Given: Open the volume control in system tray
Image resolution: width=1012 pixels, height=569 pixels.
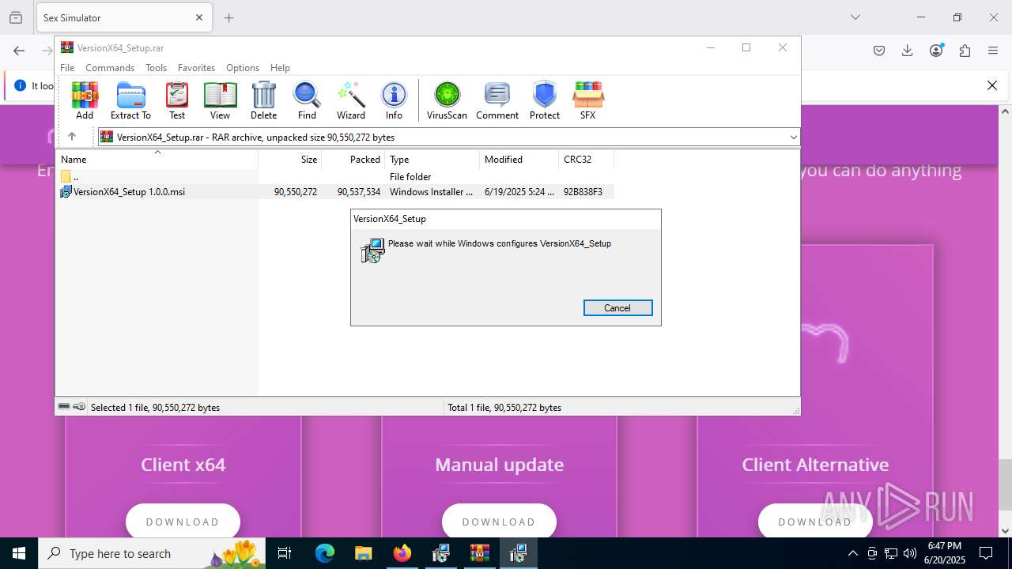Looking at the screenshot, I should tap(910, 553).
